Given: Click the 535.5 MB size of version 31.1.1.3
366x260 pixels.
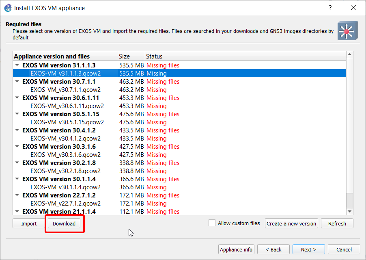Looking at the screenshot, I should pos(131,65).
